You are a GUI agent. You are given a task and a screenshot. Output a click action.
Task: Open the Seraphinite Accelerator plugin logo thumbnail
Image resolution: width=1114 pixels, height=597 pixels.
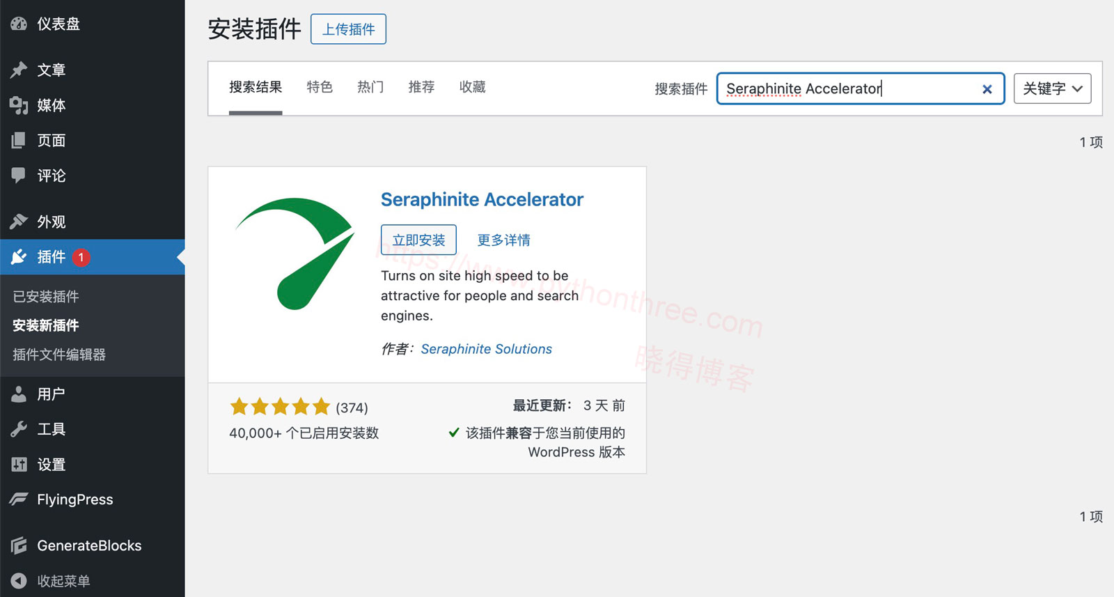tap(295, 254)
